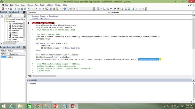Open Internet Explorer from taskbar
195x109 pixels.
[x=12, y=106]
